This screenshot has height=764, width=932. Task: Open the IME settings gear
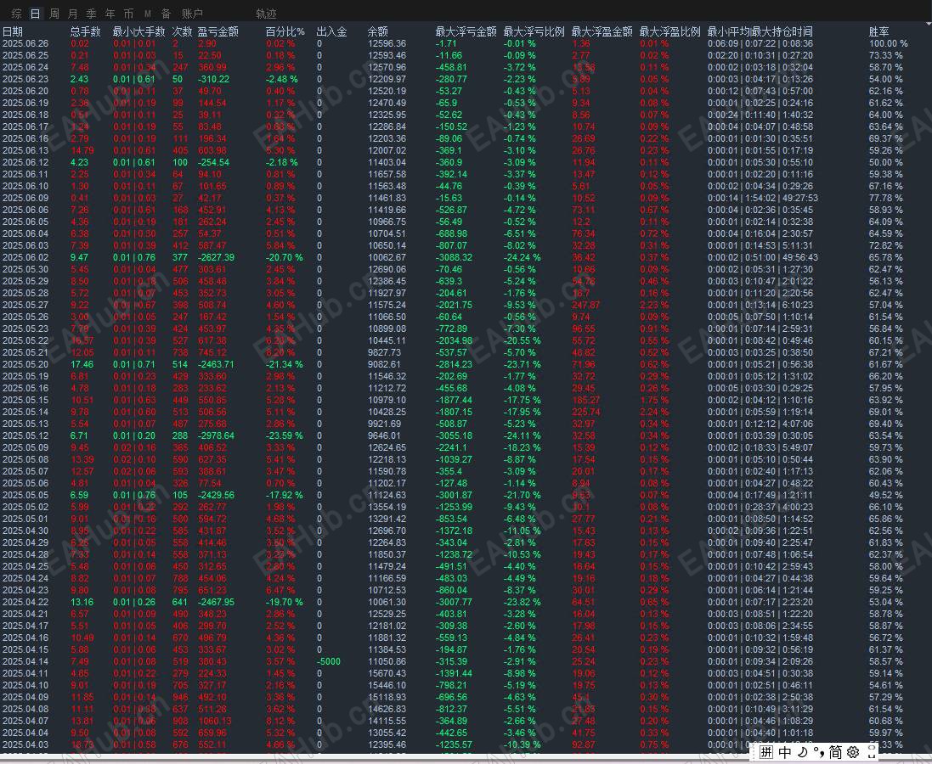854,752
